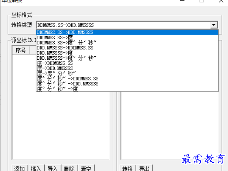Pick DDD.MMSSSS->度 option
Viewport: 228px width, 171px height.
(x=127, y=53)
